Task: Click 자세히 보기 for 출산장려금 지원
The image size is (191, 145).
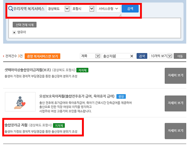Action: coord(175,131)
